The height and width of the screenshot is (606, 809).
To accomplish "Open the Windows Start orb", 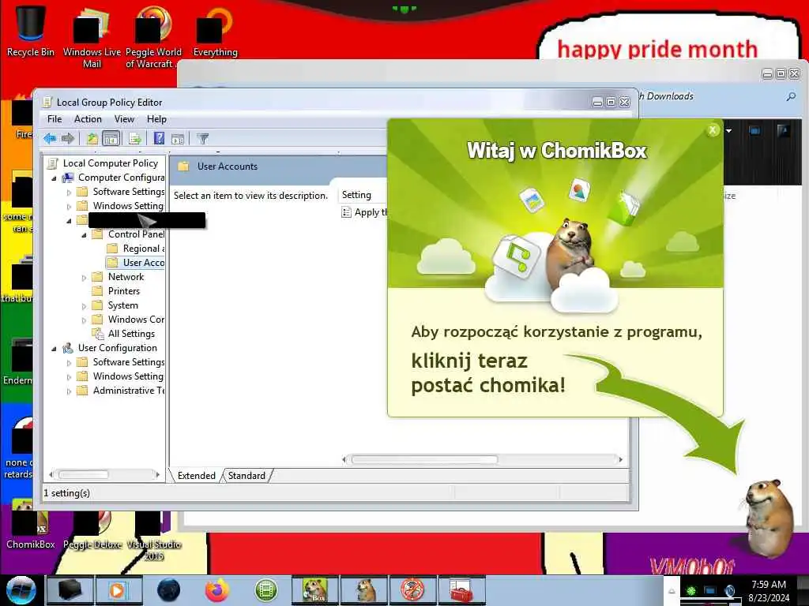I will pos(21,590).
